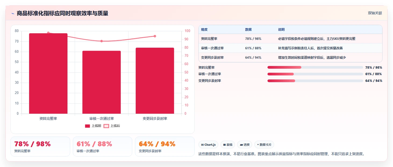Click the 资料完整率 table row cell
The height and width of the screenshot is (167, 393).
[209, 39]
